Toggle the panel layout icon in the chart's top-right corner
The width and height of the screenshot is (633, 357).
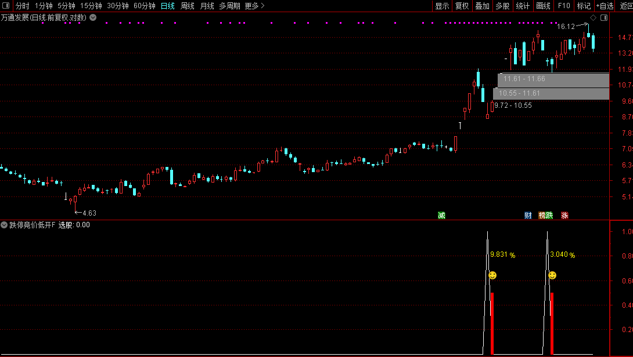click(x=604, y=18)
